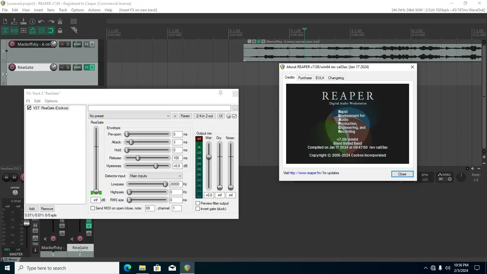Toggle ripple editing grid icon
Viewport: 487px width, 274px height.
pyautogui.click(x=23, y=30)
